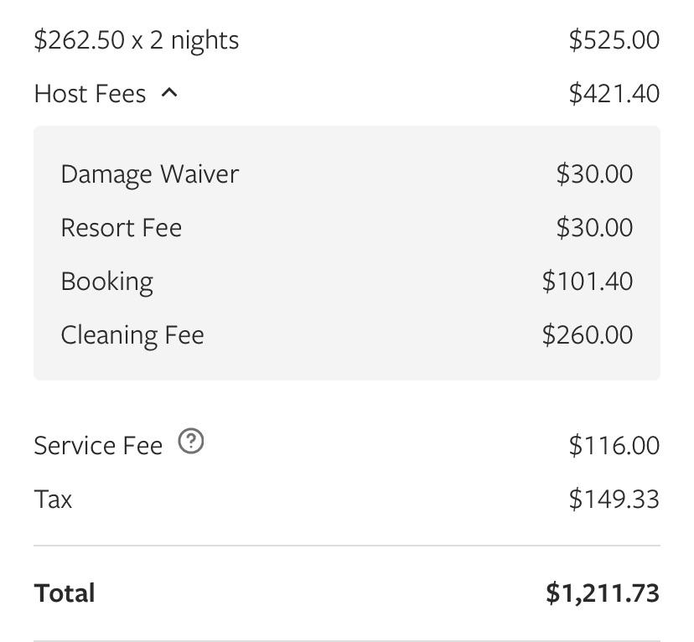
Task: Click the Resort Fee label
Action: point(122,228)
